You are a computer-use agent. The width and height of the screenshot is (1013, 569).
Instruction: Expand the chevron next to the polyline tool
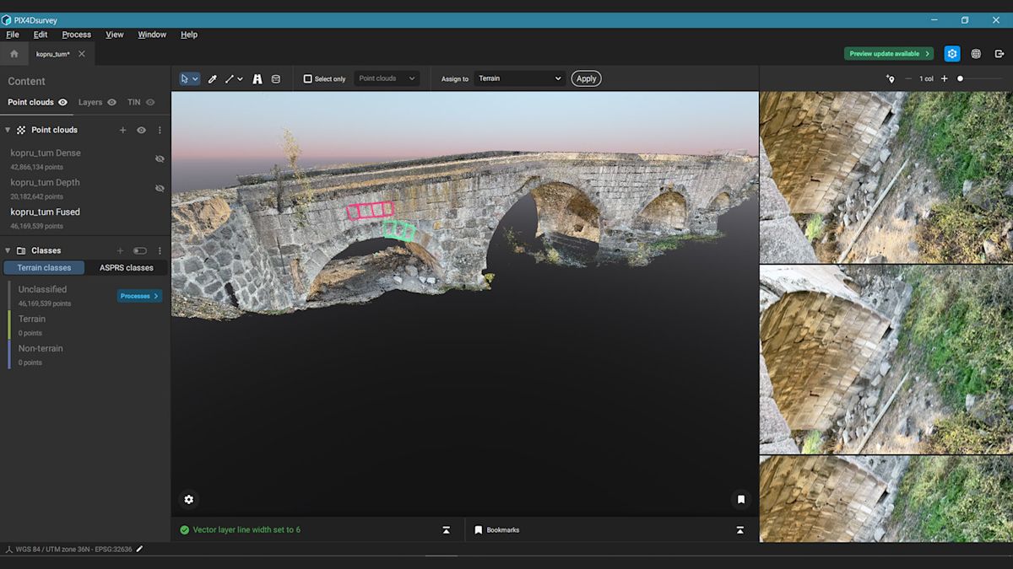tap(241, 78)
